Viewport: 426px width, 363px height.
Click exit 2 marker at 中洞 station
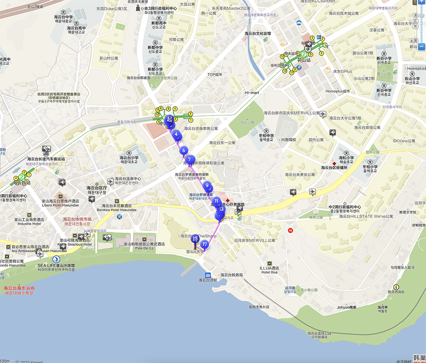click(190, 114)
